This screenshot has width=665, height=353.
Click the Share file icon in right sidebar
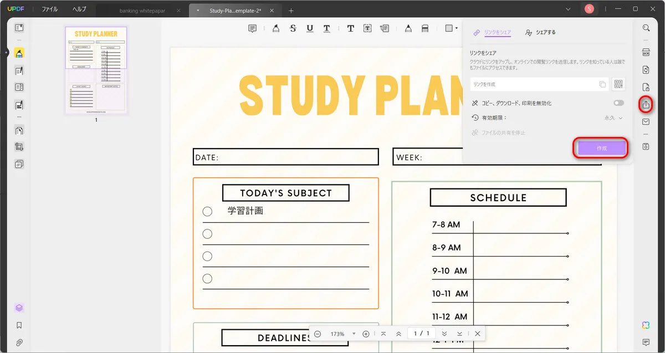click(x=646, y=104)
